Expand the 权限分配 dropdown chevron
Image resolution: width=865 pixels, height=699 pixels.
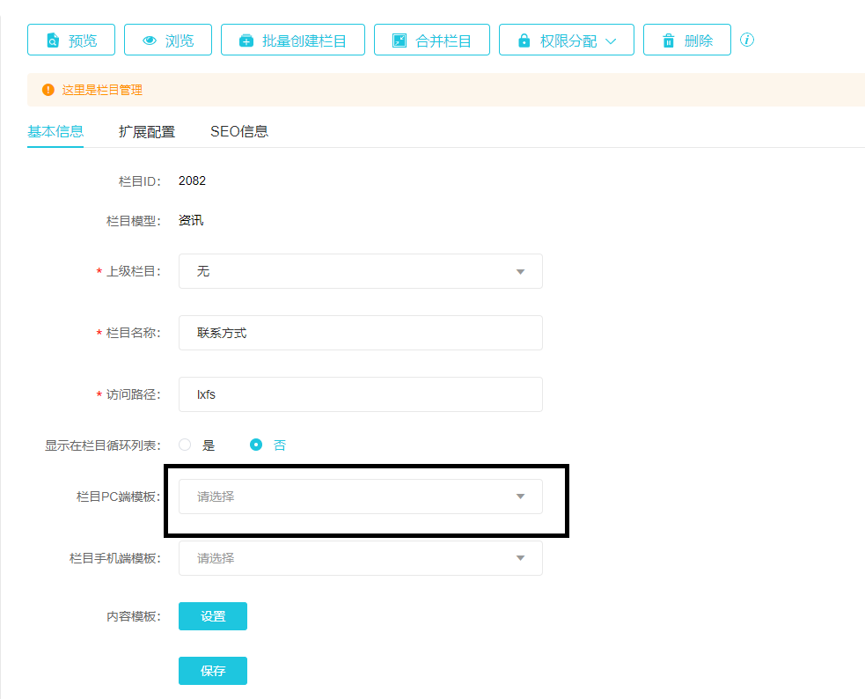click(612, 41)
